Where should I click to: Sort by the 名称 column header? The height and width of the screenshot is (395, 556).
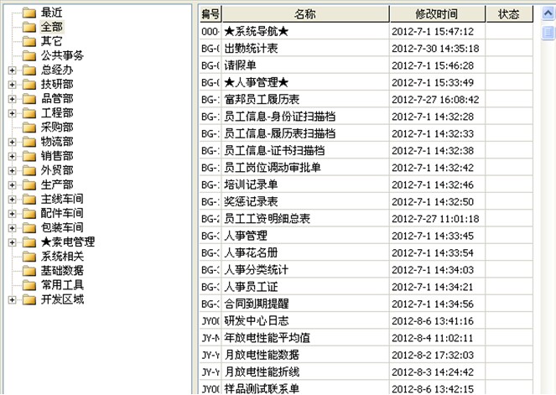[x=305, y=14]
